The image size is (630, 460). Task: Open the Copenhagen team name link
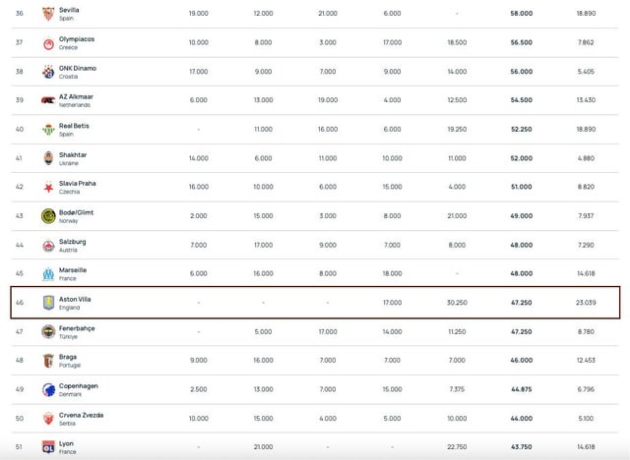(x=80, y=385)
